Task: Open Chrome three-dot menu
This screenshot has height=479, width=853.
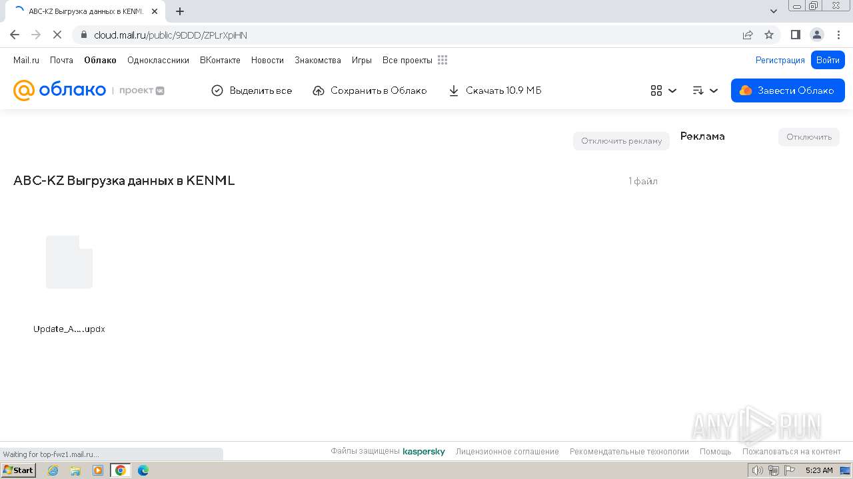Action: click(838, 35)
